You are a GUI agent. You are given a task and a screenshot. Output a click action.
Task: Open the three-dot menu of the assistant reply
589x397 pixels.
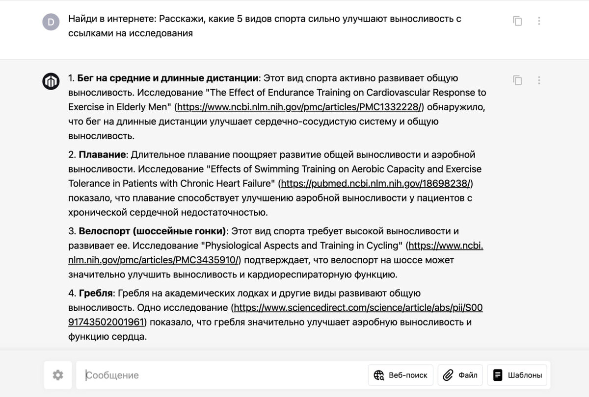click(539, 80)
